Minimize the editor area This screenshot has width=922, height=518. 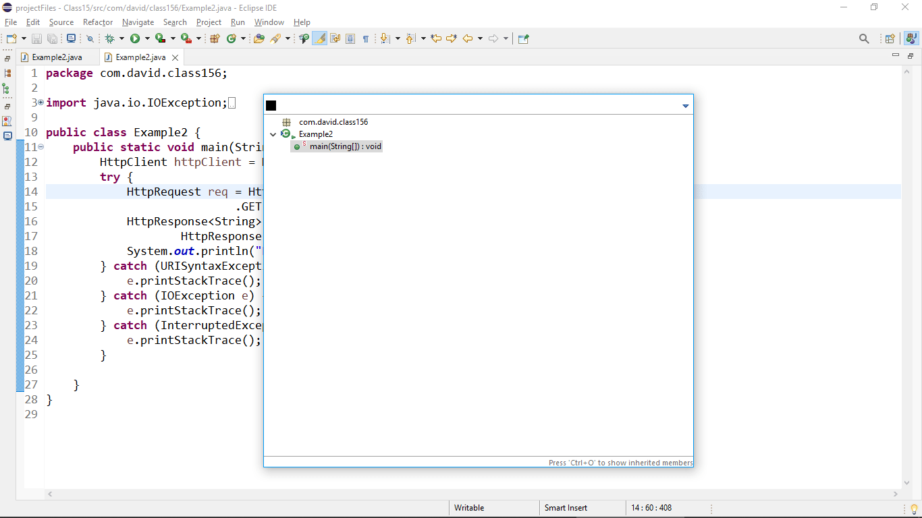click(896, 55)
